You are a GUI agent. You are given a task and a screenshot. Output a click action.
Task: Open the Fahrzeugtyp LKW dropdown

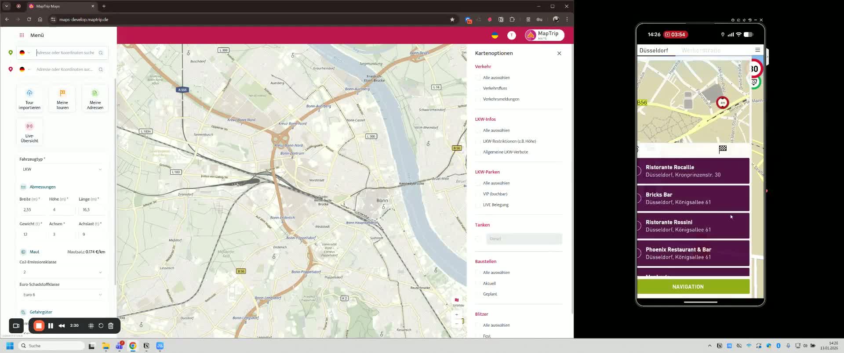point(62,169)
